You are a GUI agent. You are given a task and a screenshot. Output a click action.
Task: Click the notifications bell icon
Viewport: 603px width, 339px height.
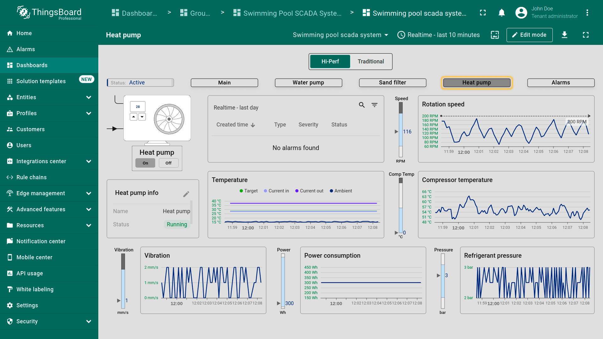(x=502, y=13)
